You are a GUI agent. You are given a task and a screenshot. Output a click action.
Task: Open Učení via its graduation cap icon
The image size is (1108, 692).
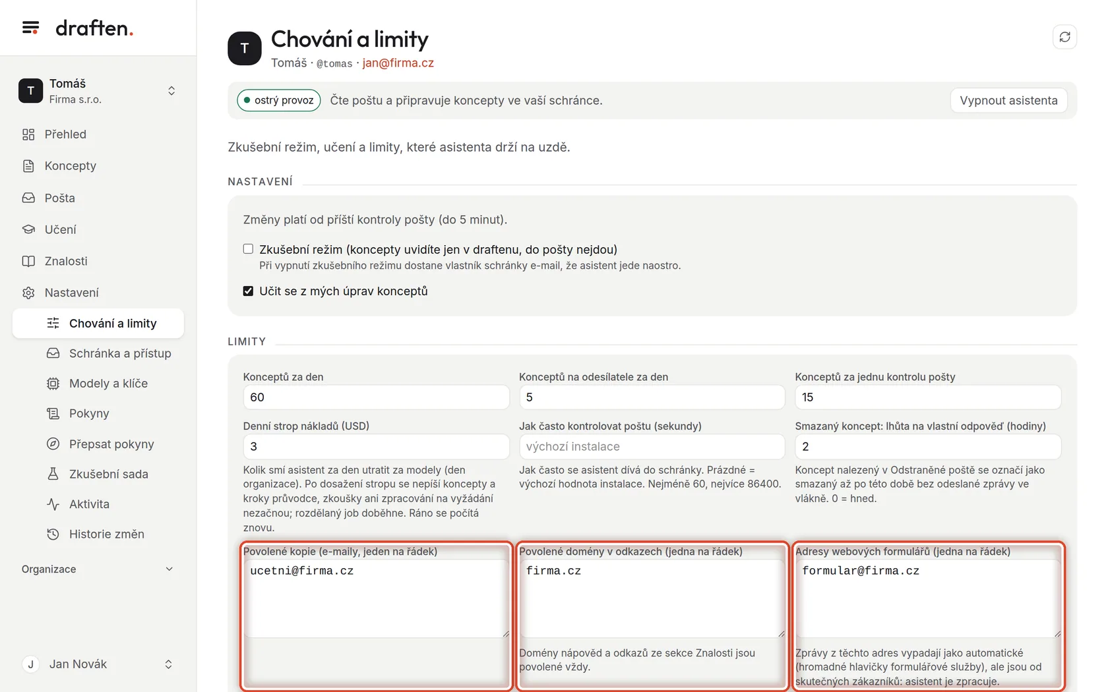(28, 229)
